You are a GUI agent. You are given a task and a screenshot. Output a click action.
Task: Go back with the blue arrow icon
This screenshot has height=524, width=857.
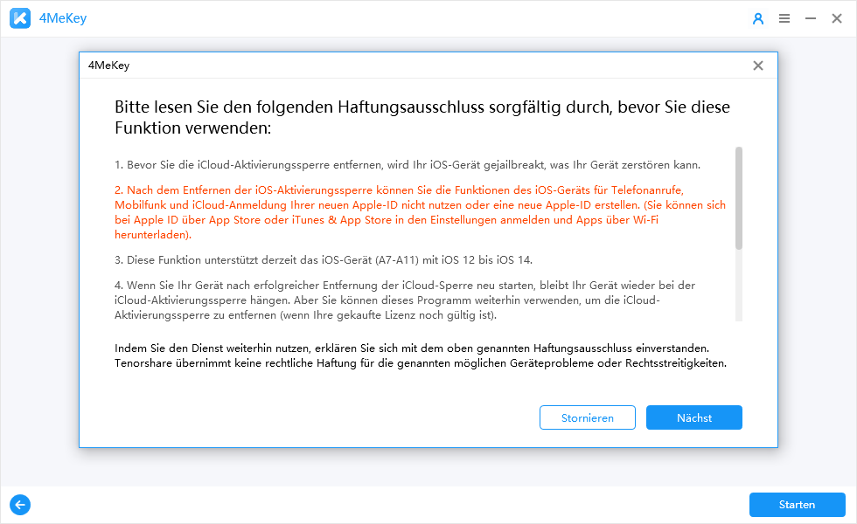tap(20, 505)
